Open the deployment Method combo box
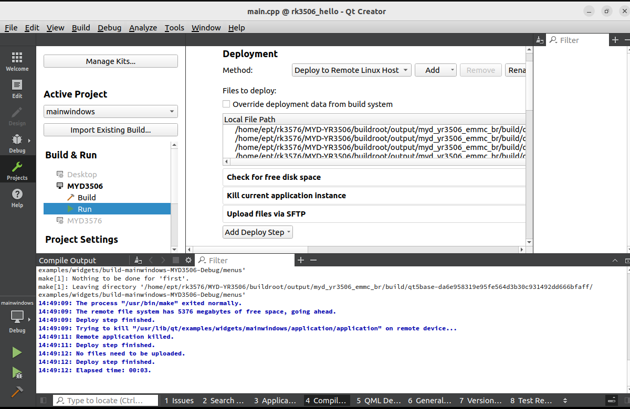 (352, 70)
